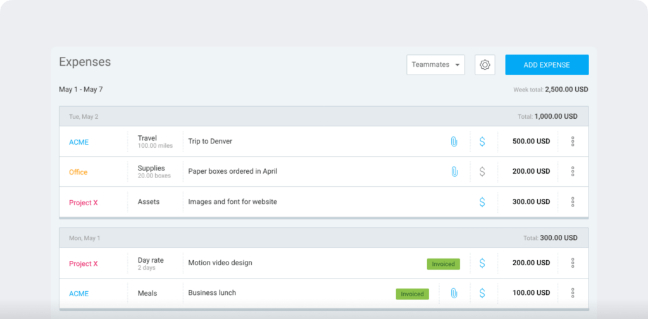The image size is (648, 319).
Task: View attachment for Paper boxes ordered in April
Action: 454,172
